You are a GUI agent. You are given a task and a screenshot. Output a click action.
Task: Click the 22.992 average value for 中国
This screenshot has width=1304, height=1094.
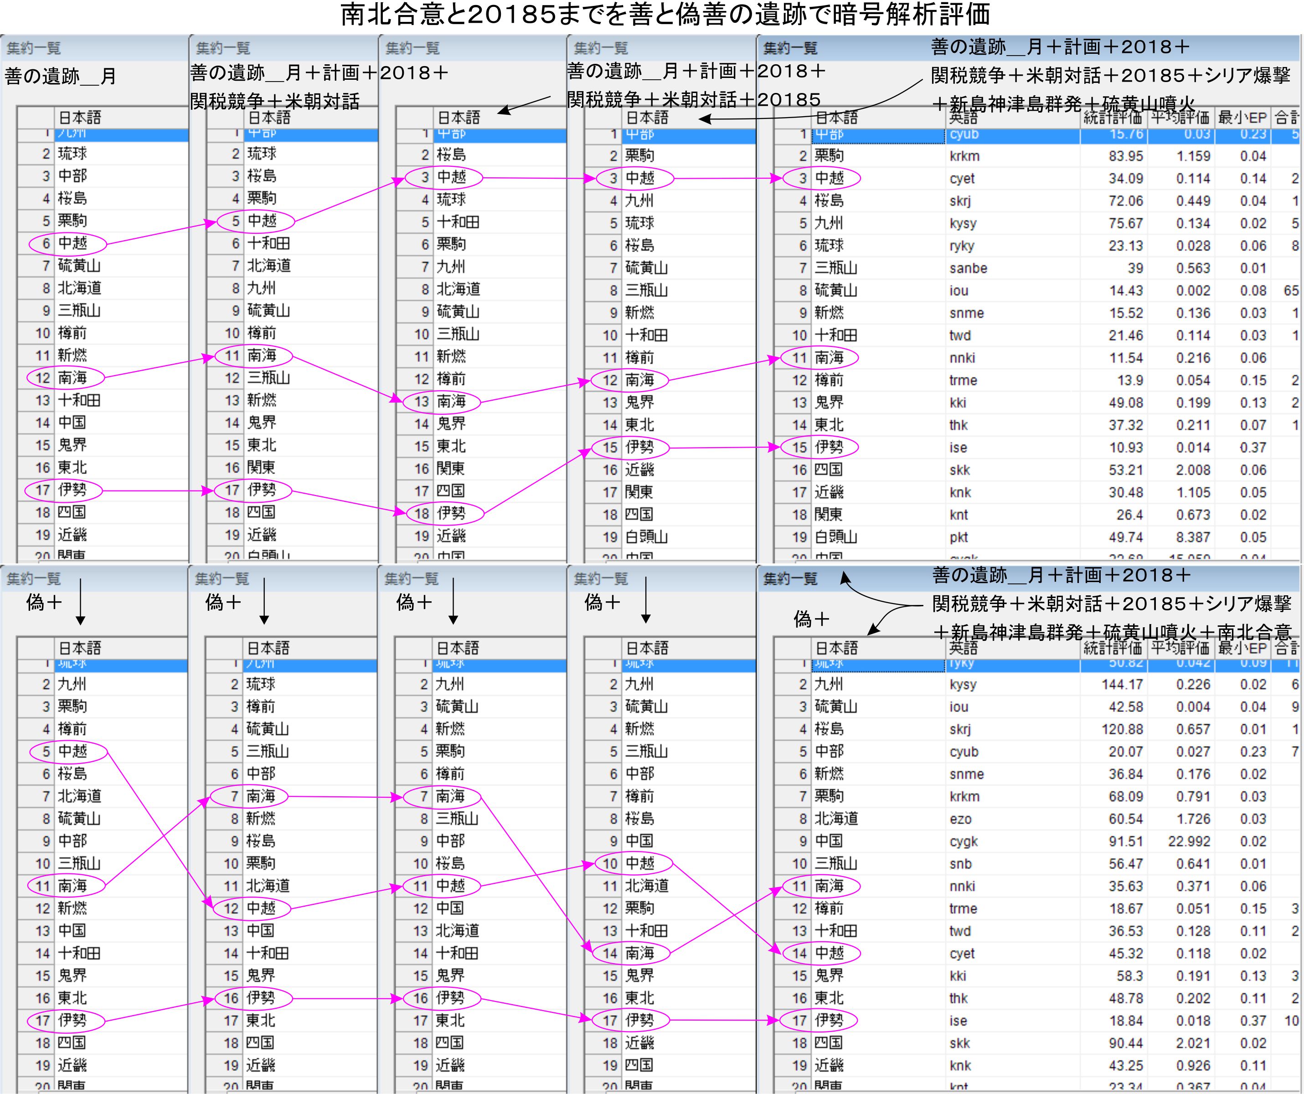tap(1189, 842)
